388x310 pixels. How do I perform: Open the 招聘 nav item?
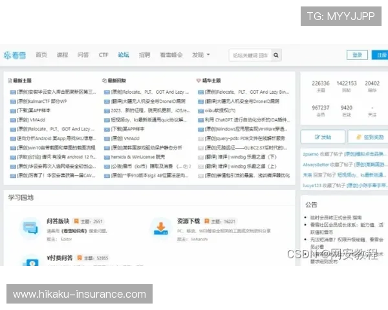click(x=144, y=55)
